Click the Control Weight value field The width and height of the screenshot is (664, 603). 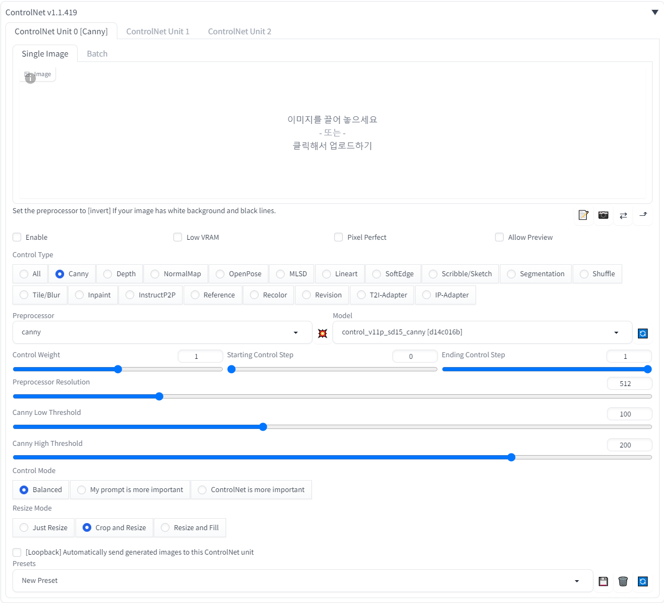[x=201, y=356]
